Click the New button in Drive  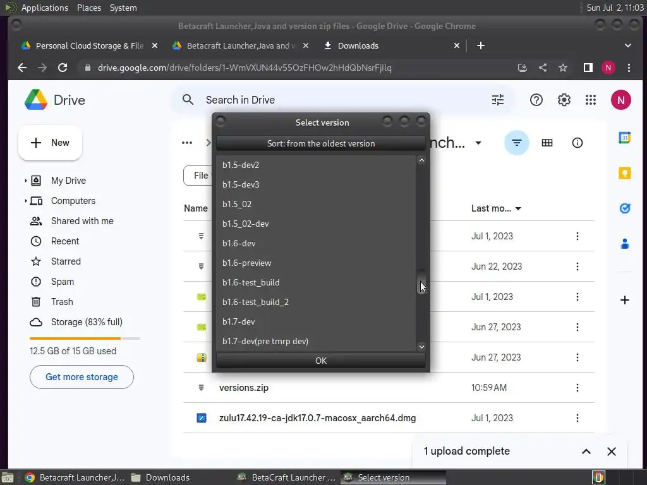(x=50, y=143)
